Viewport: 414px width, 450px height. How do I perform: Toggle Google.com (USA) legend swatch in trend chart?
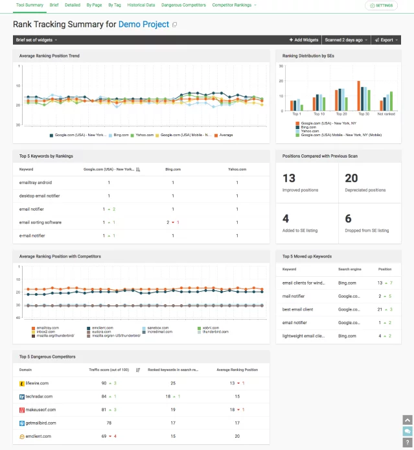pos(51,135)
